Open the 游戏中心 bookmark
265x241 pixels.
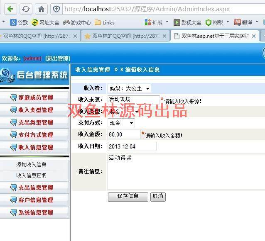tap(77, 22)
